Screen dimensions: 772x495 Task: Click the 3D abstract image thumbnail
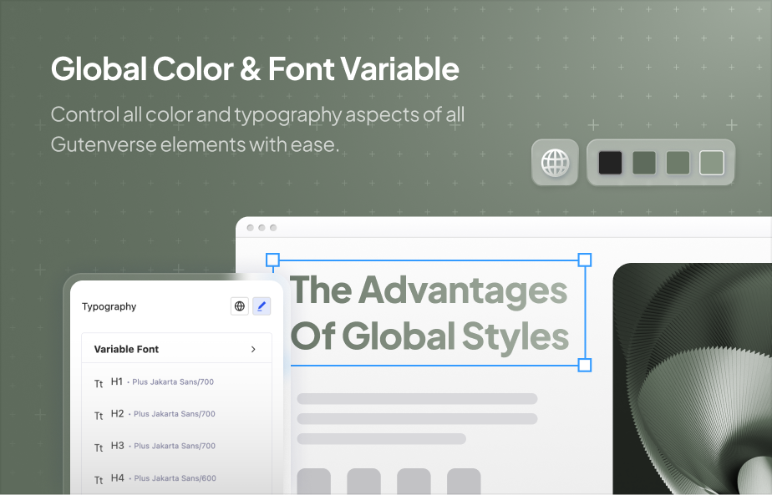click(x=692, y=380)
